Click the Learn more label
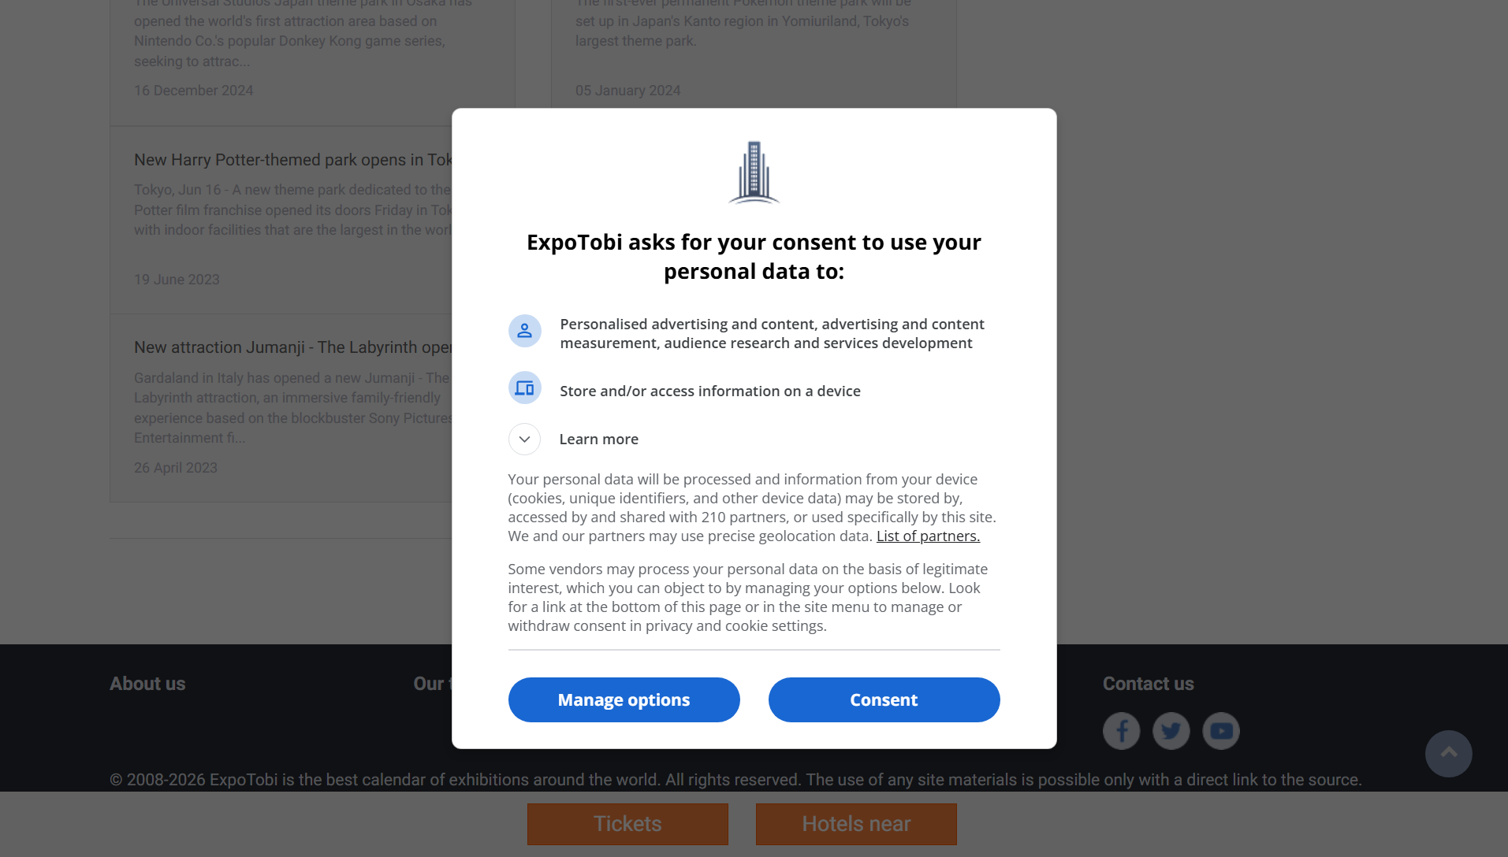Screen dimensions: 1508x857 pos(598,440)
